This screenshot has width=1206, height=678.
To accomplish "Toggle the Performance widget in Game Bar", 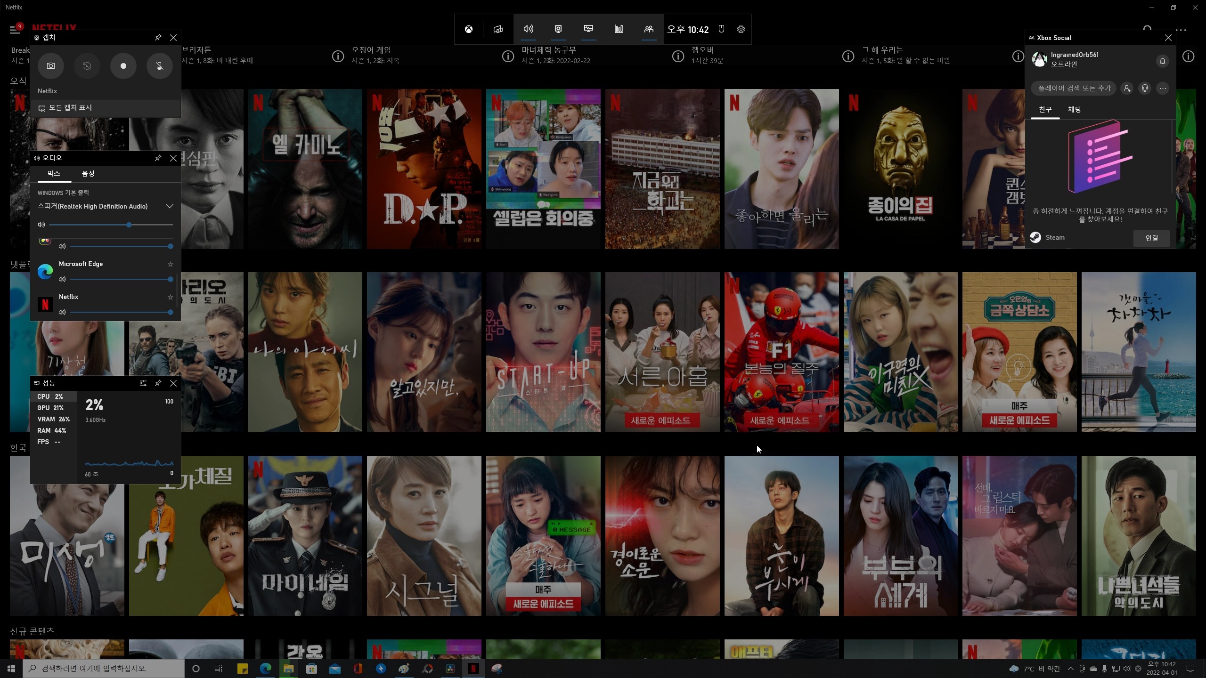I will point(588,29).
